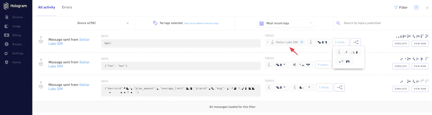
Task: Click the message cube icon in the foo bar row
Action: [41, 62]
